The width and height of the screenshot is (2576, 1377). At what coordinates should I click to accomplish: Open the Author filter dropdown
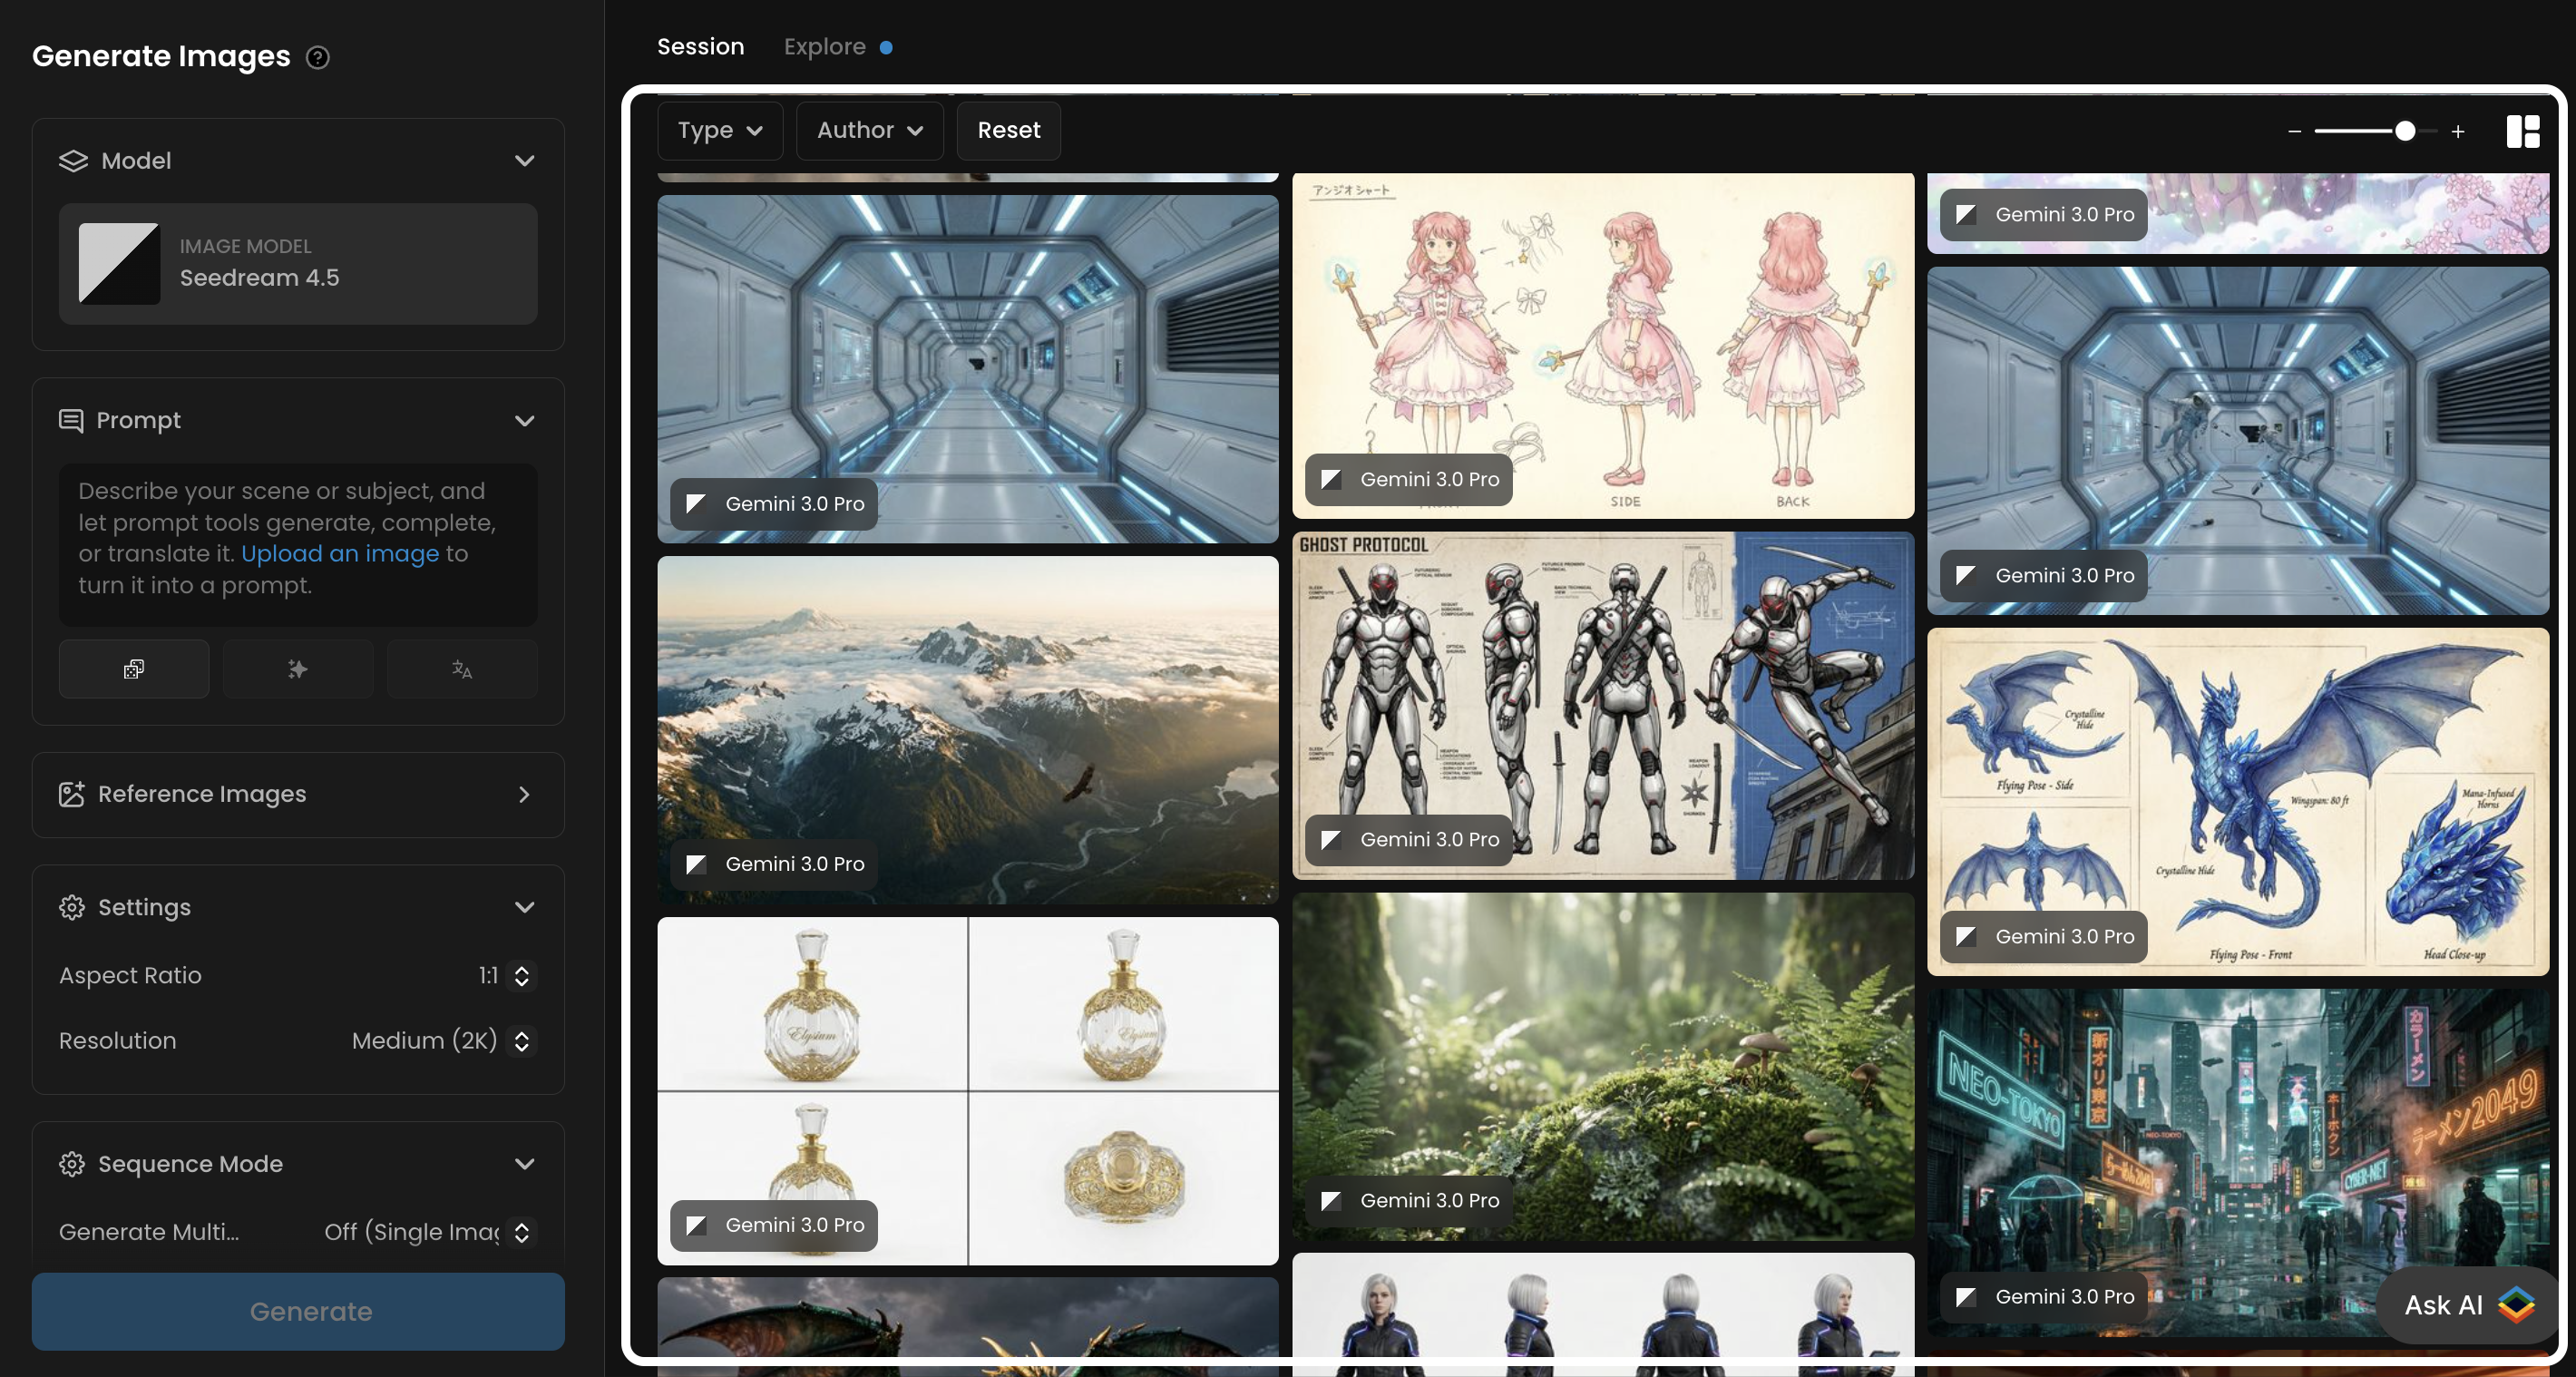[x=869, y=130]
